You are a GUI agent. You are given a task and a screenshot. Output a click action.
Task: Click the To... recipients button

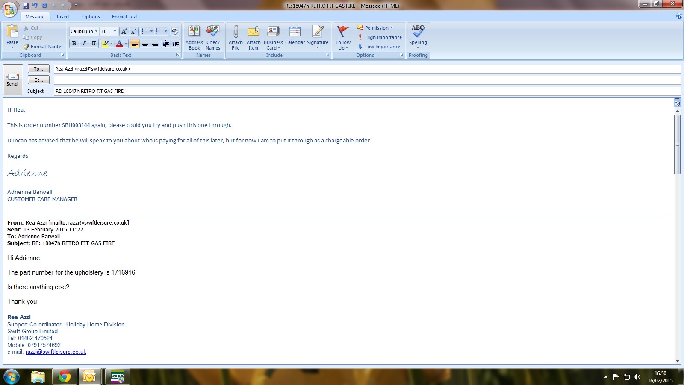pyautogui.click(x=38, y=69)
